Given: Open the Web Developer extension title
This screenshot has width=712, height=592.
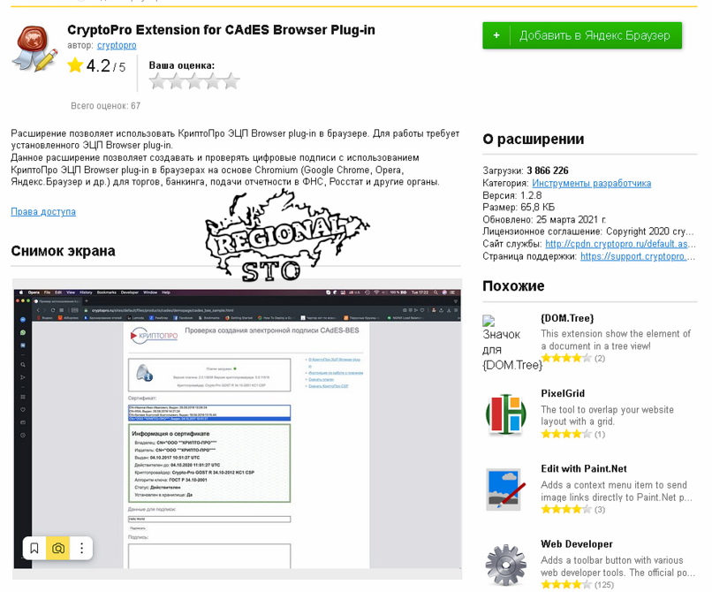Looking at the screenshot, I should pyautogui.click(x=577, y=543).
